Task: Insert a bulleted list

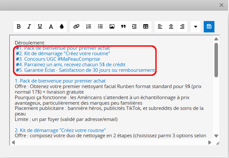Action: (x=100, y=26)
